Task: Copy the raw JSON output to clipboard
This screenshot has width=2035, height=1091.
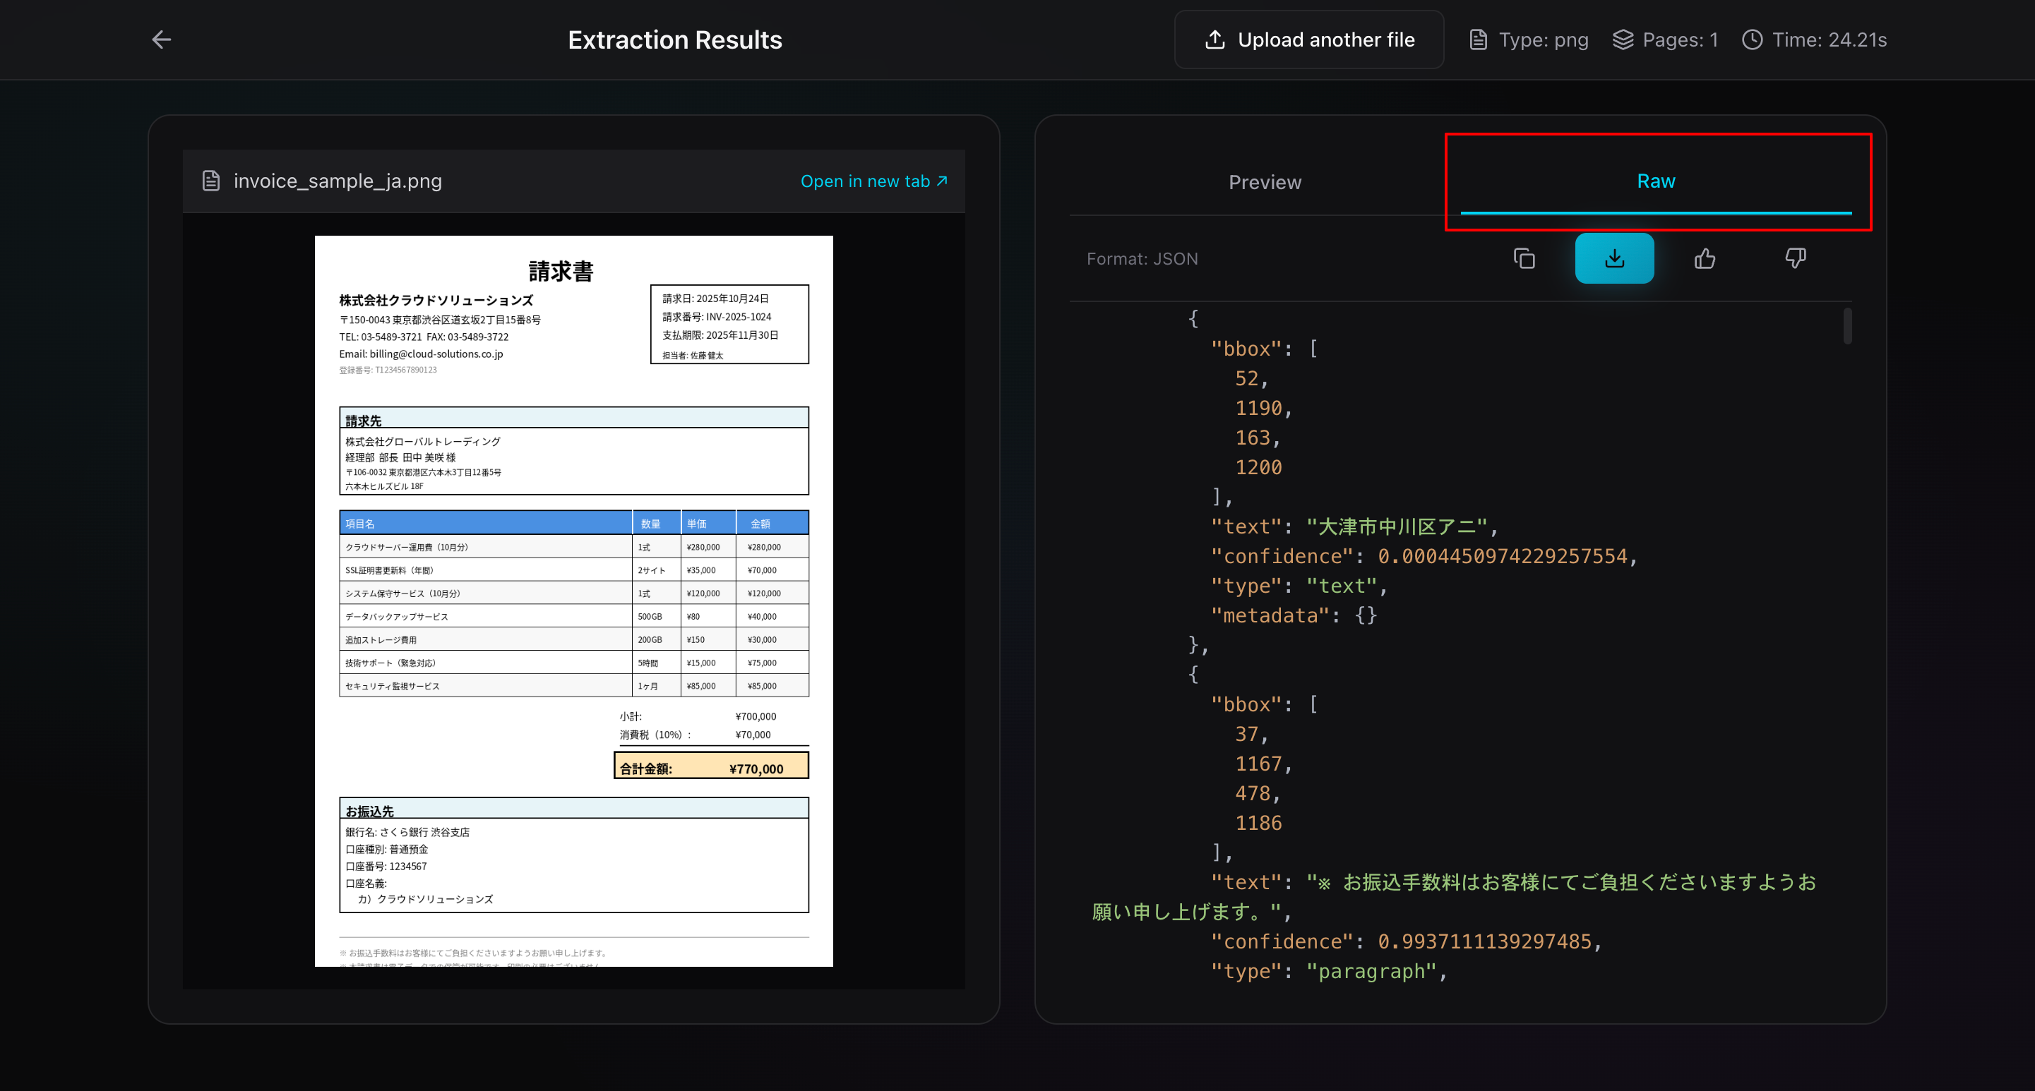Action: tap(1524, 258)
